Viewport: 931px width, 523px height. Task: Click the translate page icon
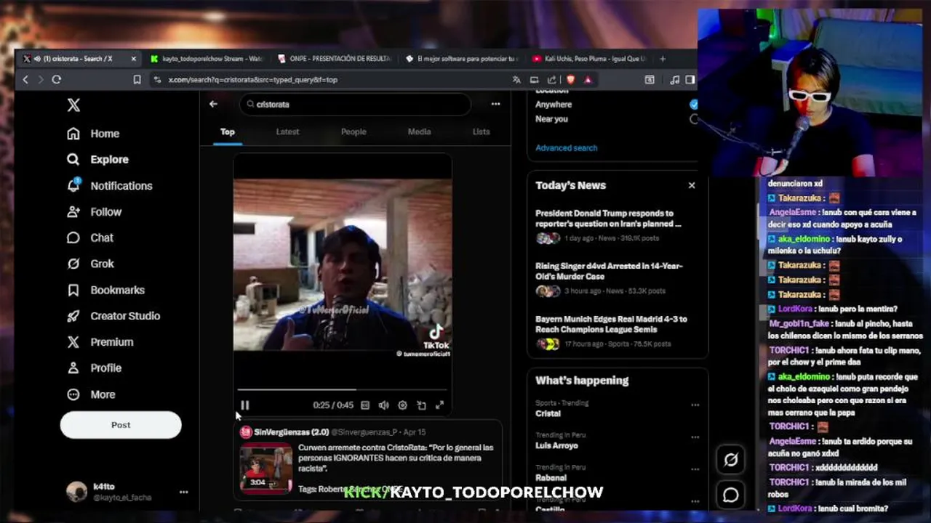pyautogui.click(x=516, y=80)
